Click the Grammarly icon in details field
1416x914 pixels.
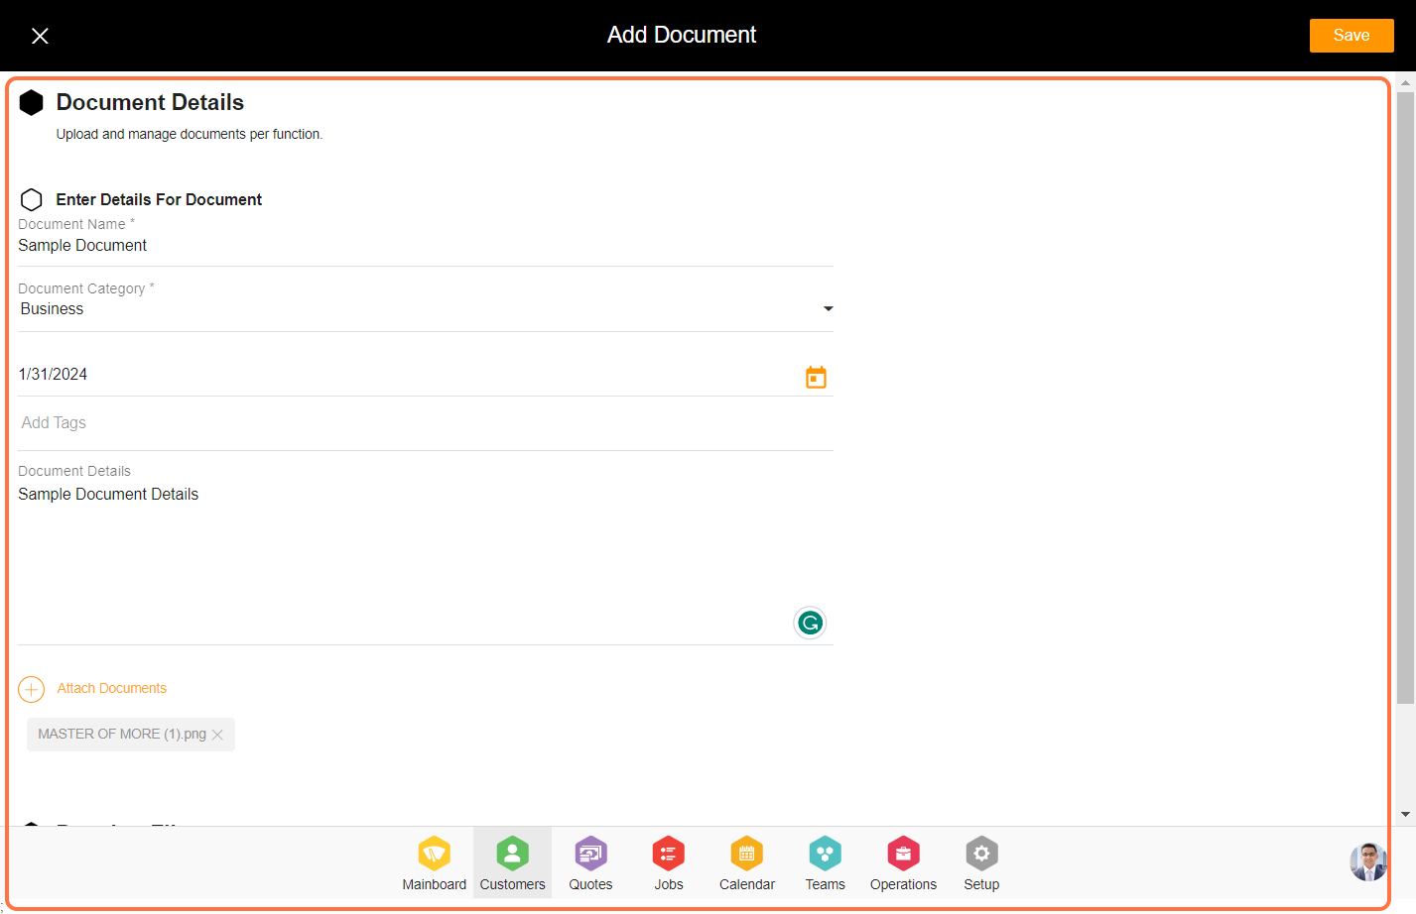pyautogui.click(x=810, y=623)
